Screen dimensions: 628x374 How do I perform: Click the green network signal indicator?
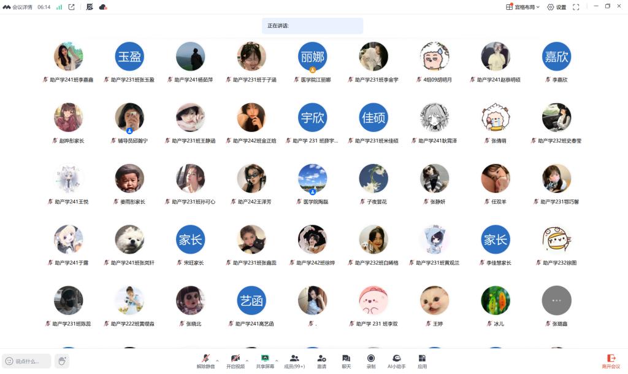coord(59,7)
